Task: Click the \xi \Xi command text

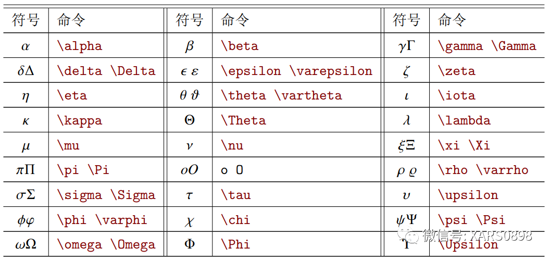Action: tap(464, 145)
